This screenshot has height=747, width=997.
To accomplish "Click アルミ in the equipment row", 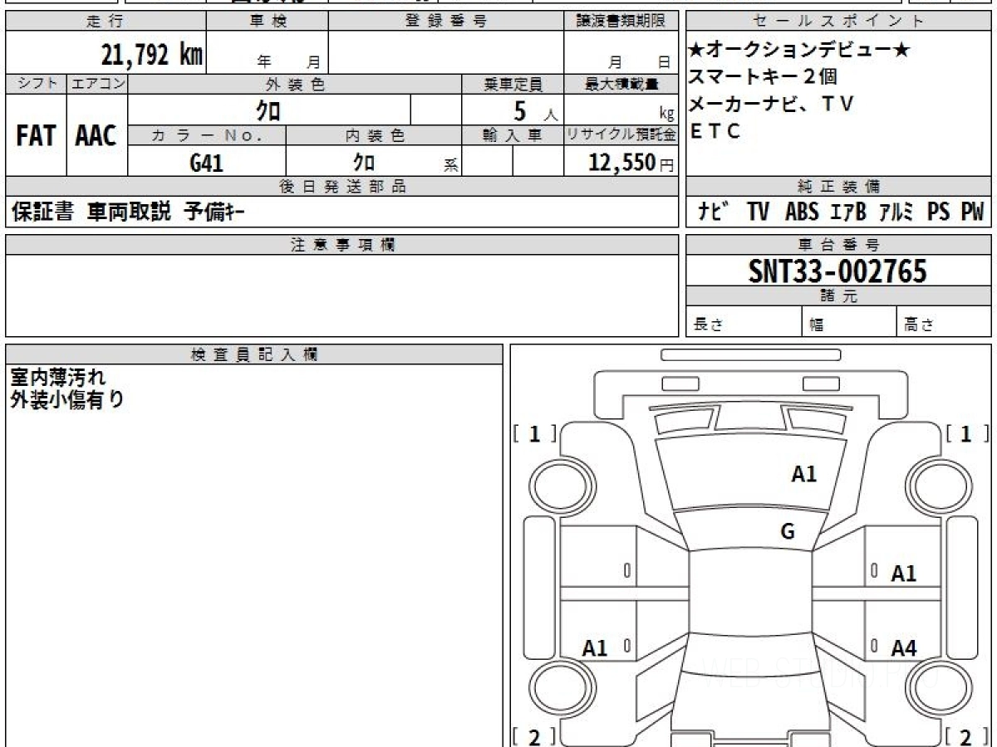I will (x=896, y=212).
